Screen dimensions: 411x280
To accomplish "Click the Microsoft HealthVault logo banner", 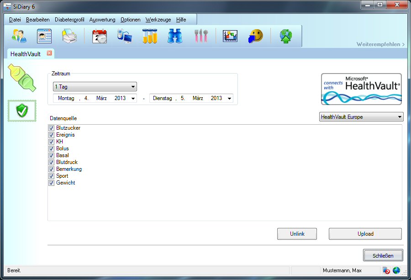I will (x=361, y=89).
